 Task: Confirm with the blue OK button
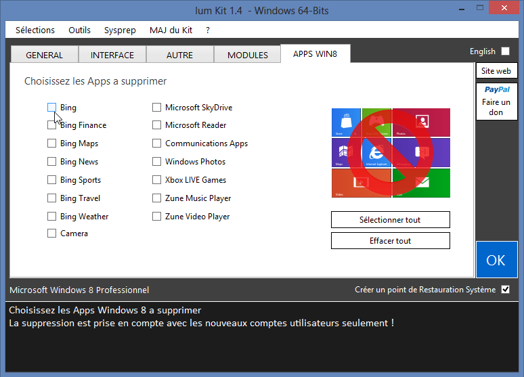(496, 260)
